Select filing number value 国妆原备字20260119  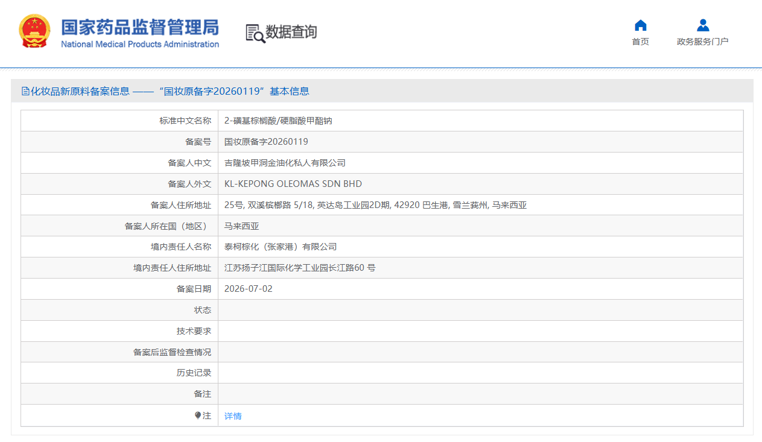click(266, 142)
